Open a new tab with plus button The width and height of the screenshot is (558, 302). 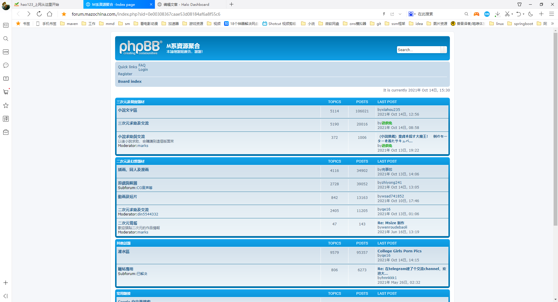(232, 4)
